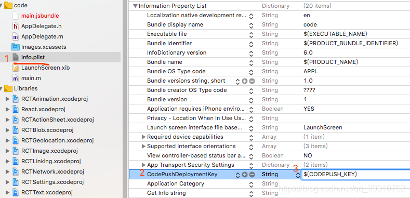Click the Localization native development value en

(307, 15)
